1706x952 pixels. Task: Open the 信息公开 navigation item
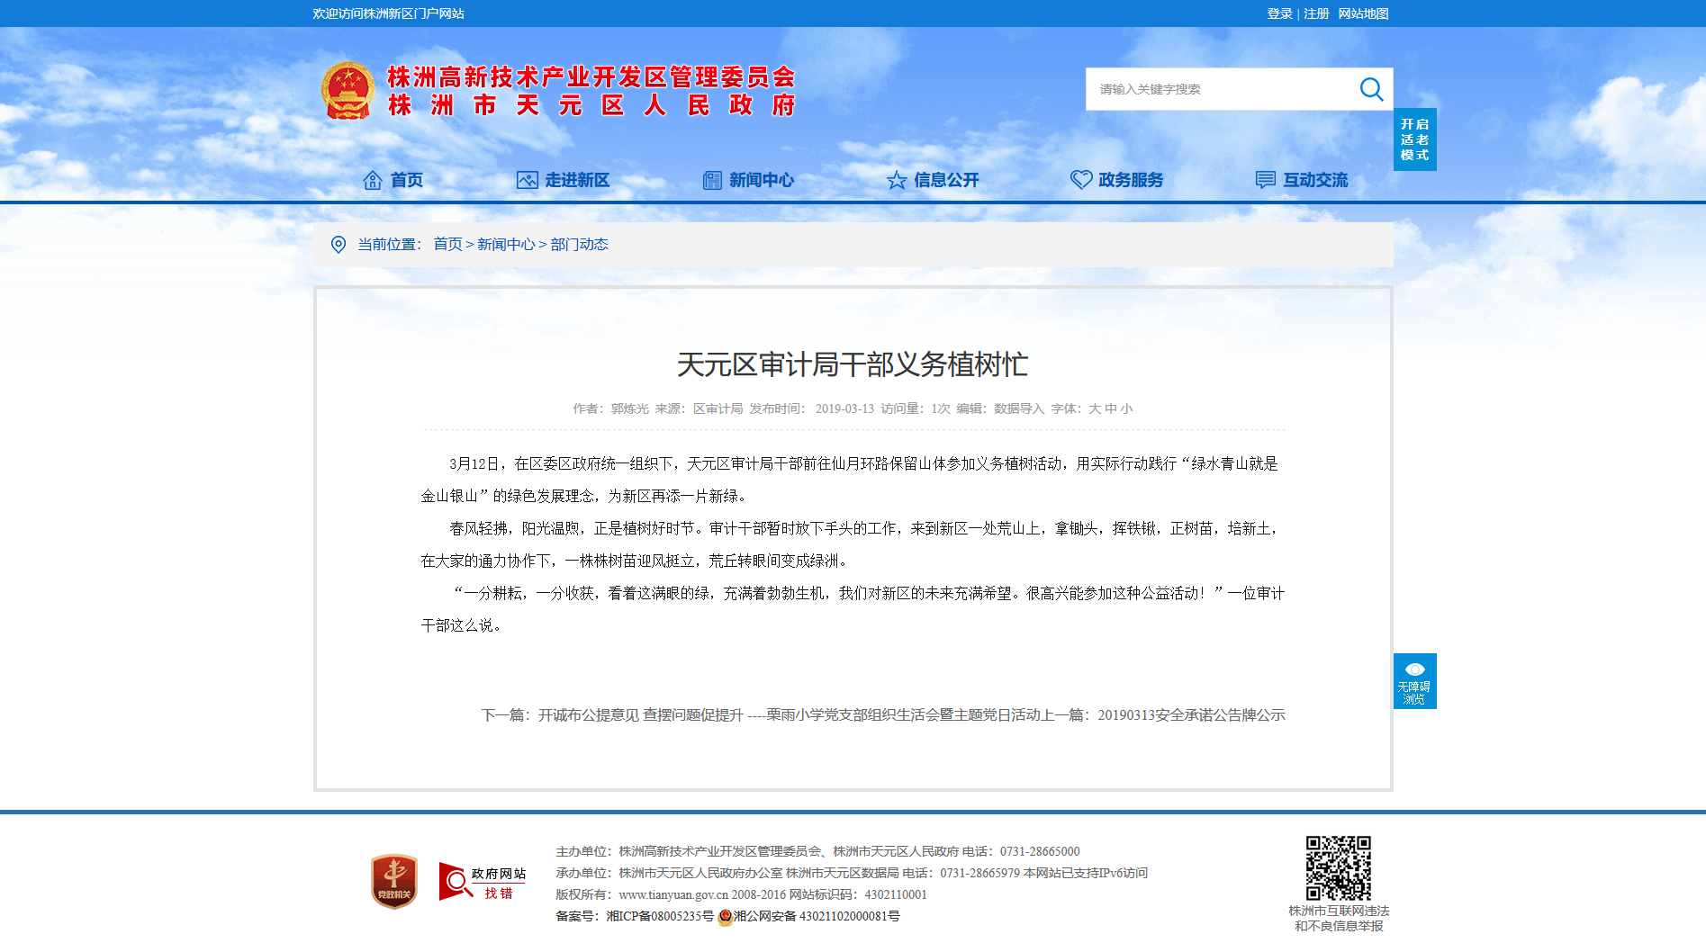coord(946,180)
